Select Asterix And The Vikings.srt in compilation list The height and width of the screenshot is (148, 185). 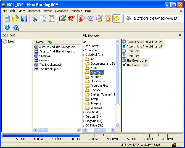[x=55, y=51]
